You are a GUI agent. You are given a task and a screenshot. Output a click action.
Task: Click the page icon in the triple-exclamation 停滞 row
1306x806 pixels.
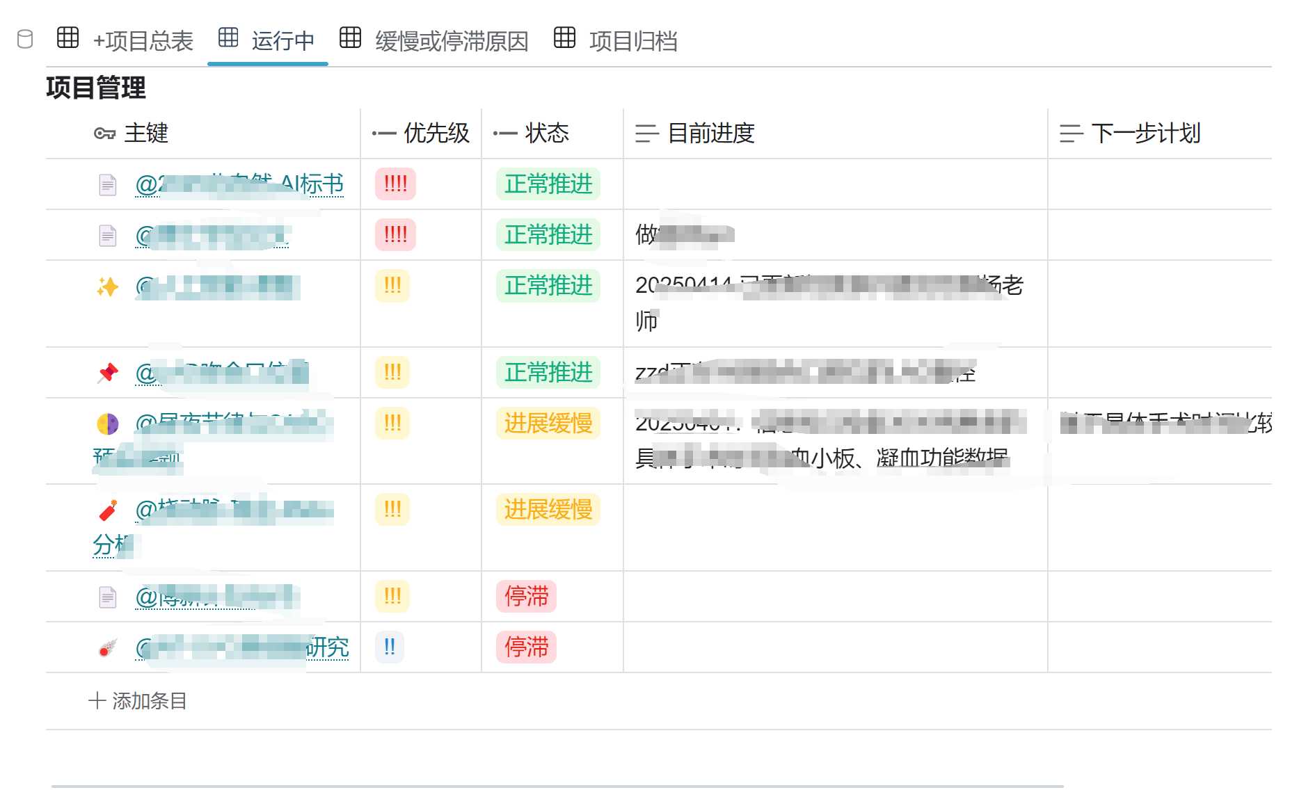pyautogui.click(x=107, y=597)
